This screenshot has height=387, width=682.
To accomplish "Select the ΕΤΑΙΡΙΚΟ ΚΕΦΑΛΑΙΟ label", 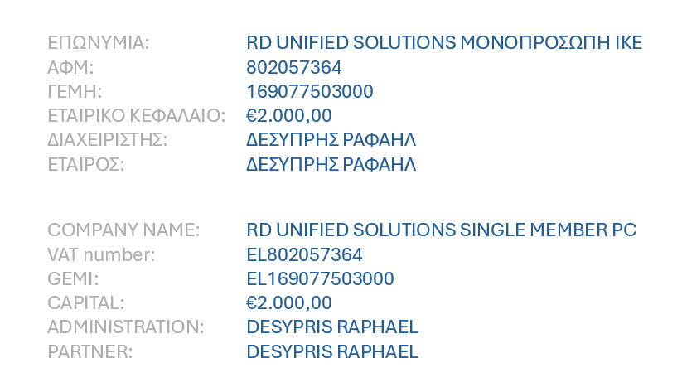I will [137, 116].
